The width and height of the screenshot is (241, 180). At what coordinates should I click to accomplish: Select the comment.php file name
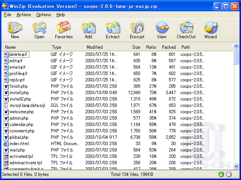point(22,131)
